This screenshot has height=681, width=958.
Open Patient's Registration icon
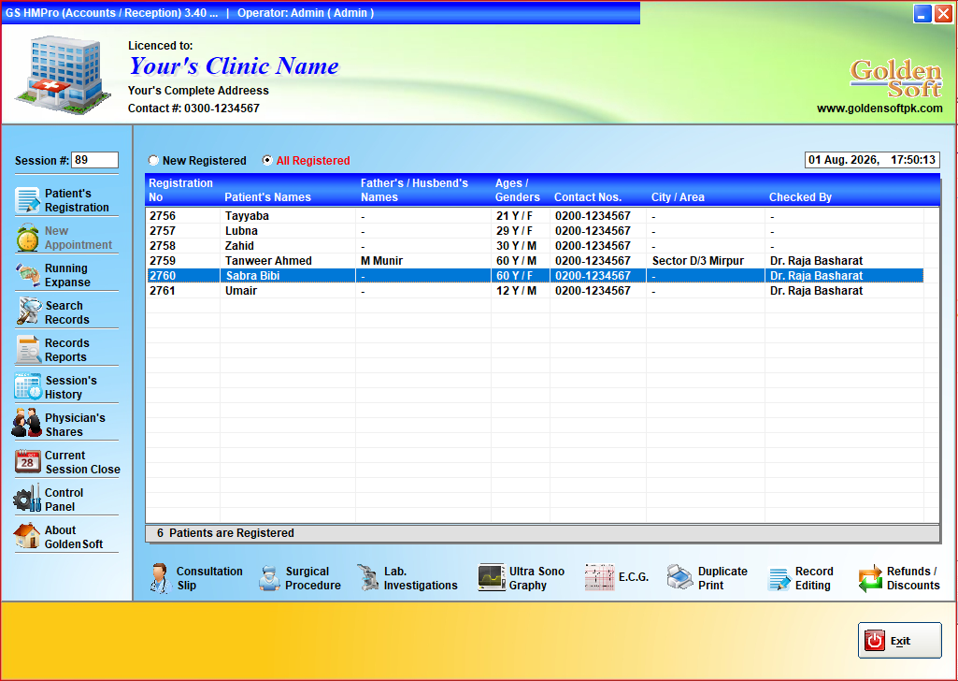click(x=27, y=200)
